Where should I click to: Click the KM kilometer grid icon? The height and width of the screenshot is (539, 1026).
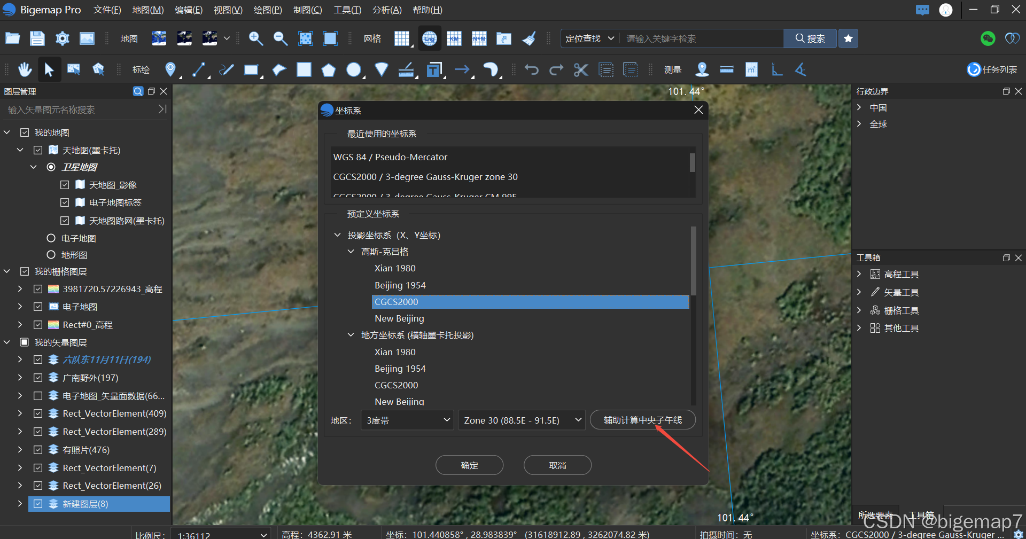click(454, 38)
